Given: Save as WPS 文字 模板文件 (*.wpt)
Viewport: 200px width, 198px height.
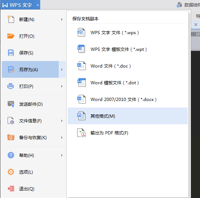Looking at the screenshot, I should point(128,49).
